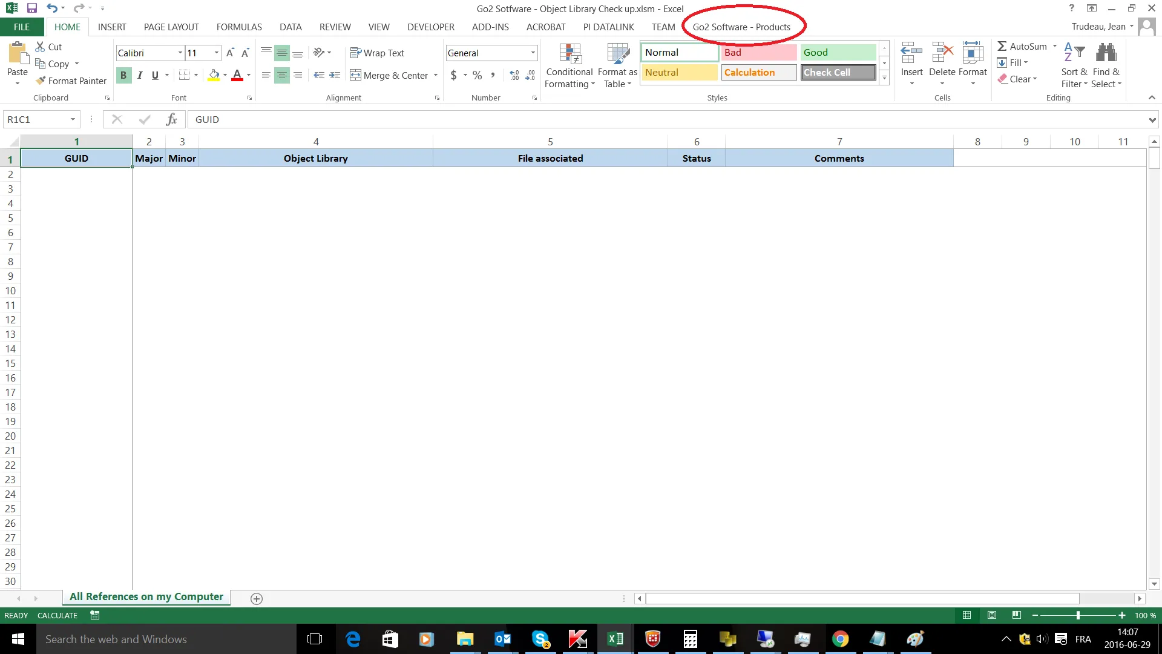Screen dimensions: 1162x654
Task: Switch to the FORMULAS ribbon tab
Action: [x=239, y=27]
